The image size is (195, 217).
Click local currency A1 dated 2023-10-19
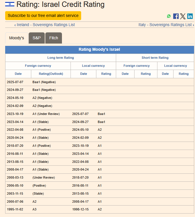[x=100, y=146]
